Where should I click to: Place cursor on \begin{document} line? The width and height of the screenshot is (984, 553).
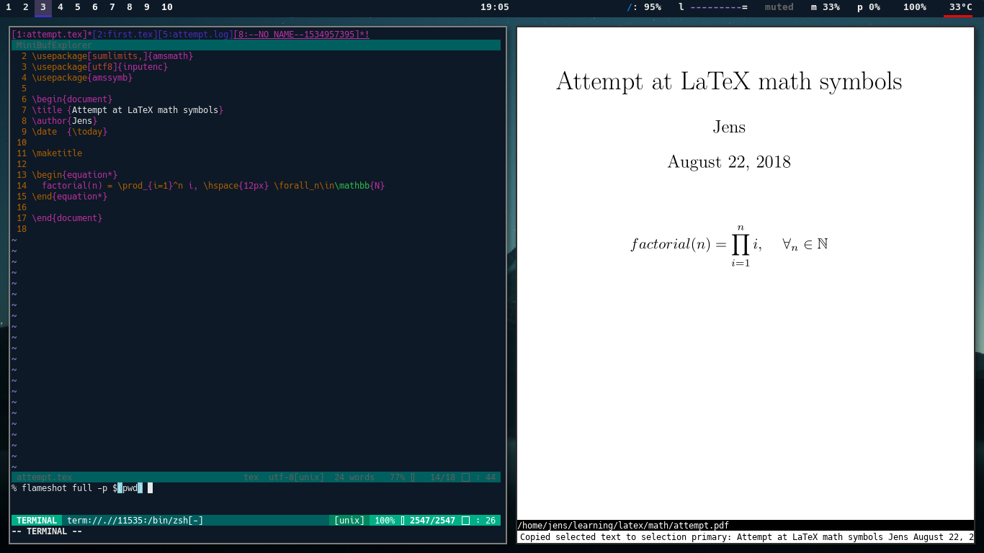pyautogui.click(x=72, y=99)
